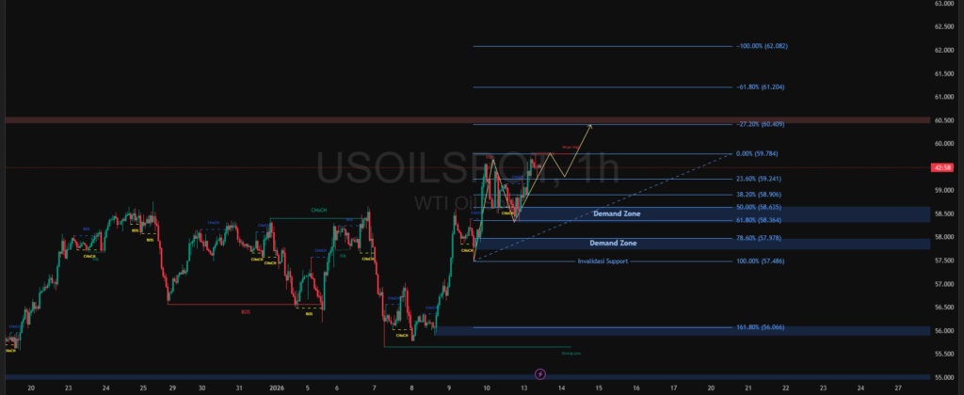Click the red 42:58 countdown price label
964x395 pixels.
(x=941, y=167)
